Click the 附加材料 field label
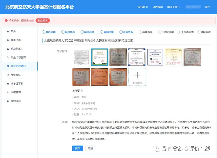Image resolution: width=217 pixels, height=158 pixels. (62, 51)
